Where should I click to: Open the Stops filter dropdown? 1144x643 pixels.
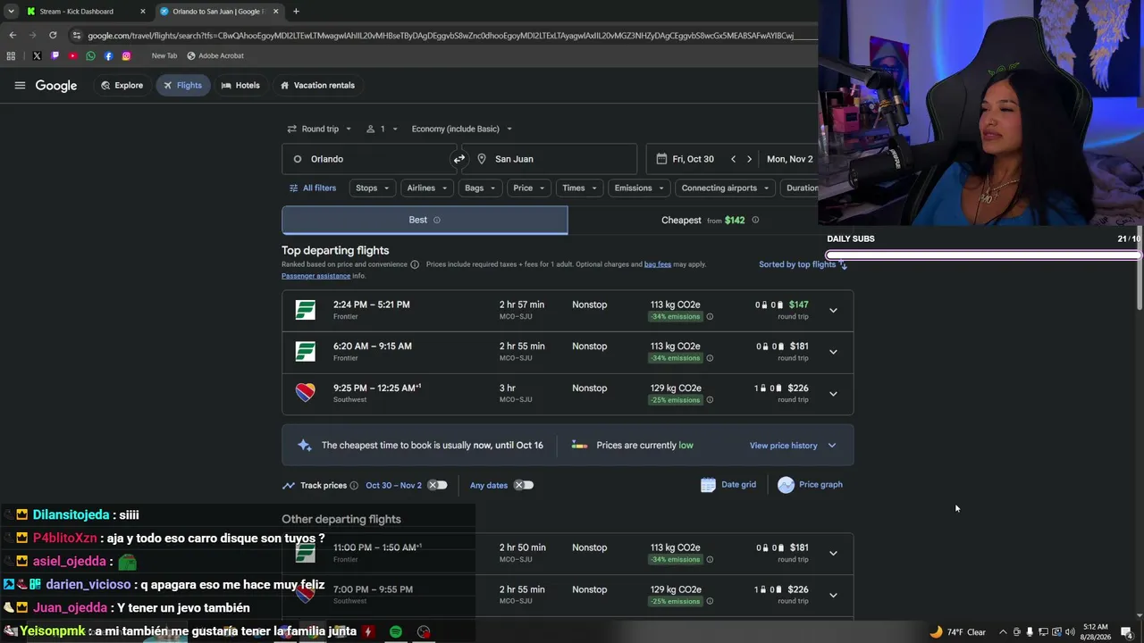[x=373, y=188]
